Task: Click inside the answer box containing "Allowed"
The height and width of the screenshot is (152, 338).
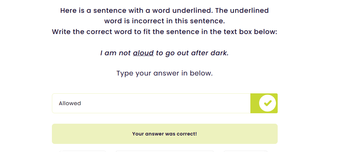Action: point(151,103)
